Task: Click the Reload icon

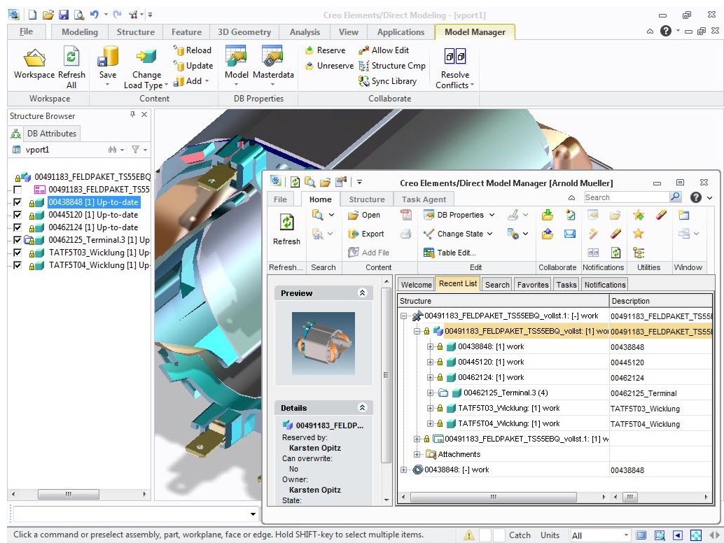Action: pos(179,50)
